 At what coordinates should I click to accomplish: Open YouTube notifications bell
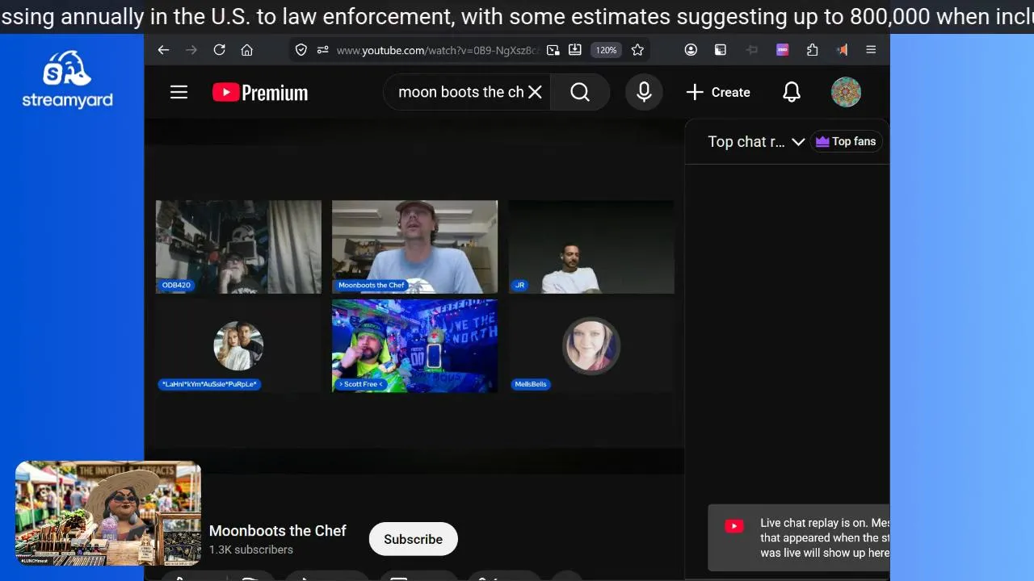[x=792, y=92]
